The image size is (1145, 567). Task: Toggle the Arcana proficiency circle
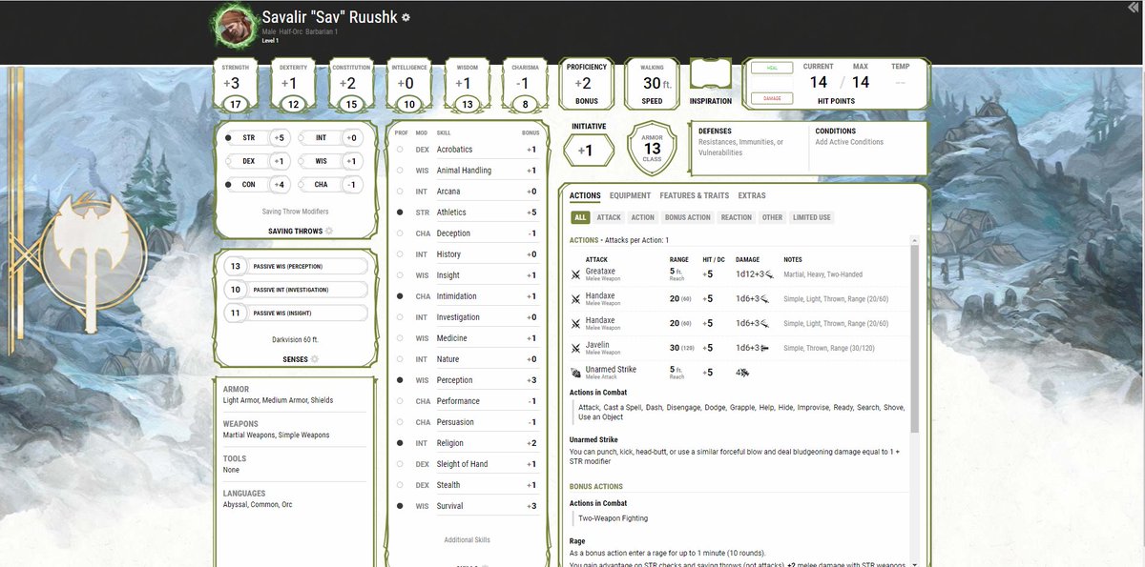(400, 192)
